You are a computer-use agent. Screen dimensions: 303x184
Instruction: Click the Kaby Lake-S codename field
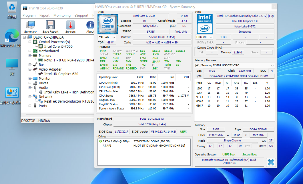(151, 26)
